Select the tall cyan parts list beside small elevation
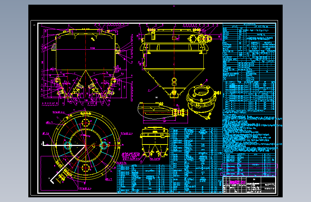This screenshot has width=311, height=202. coord(196,160)
